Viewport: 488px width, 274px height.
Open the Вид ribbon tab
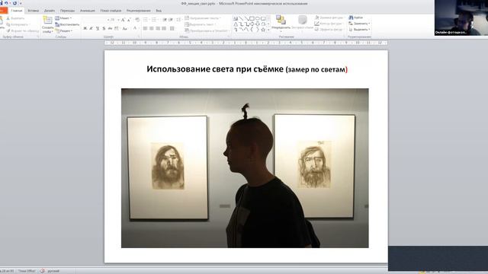(159, 11)
